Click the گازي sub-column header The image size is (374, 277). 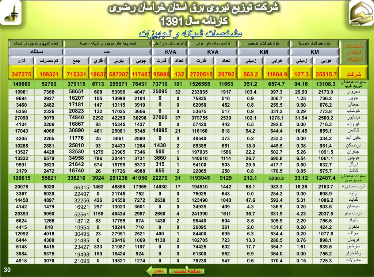point(21,61)
